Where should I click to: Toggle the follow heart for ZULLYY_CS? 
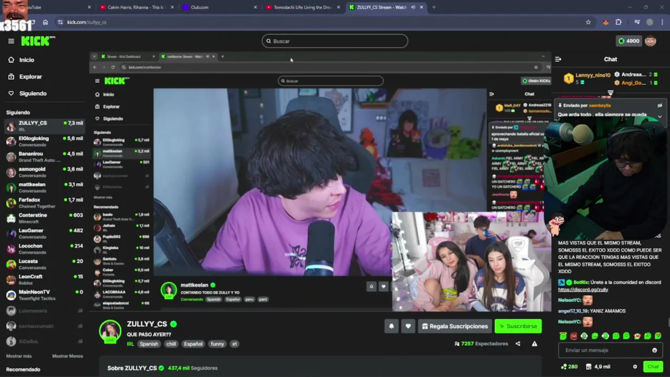coord(408,326)
